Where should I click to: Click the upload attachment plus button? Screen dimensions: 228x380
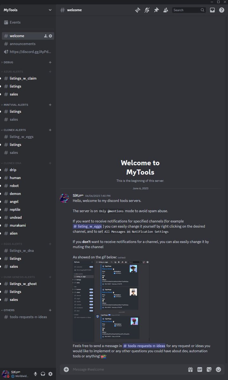66,369
